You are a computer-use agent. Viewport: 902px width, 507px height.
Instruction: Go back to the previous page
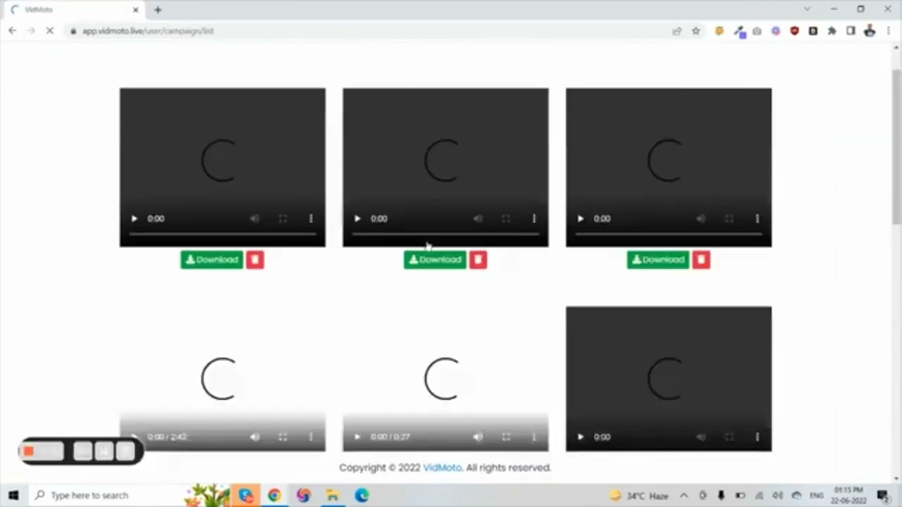click(12, 31)
